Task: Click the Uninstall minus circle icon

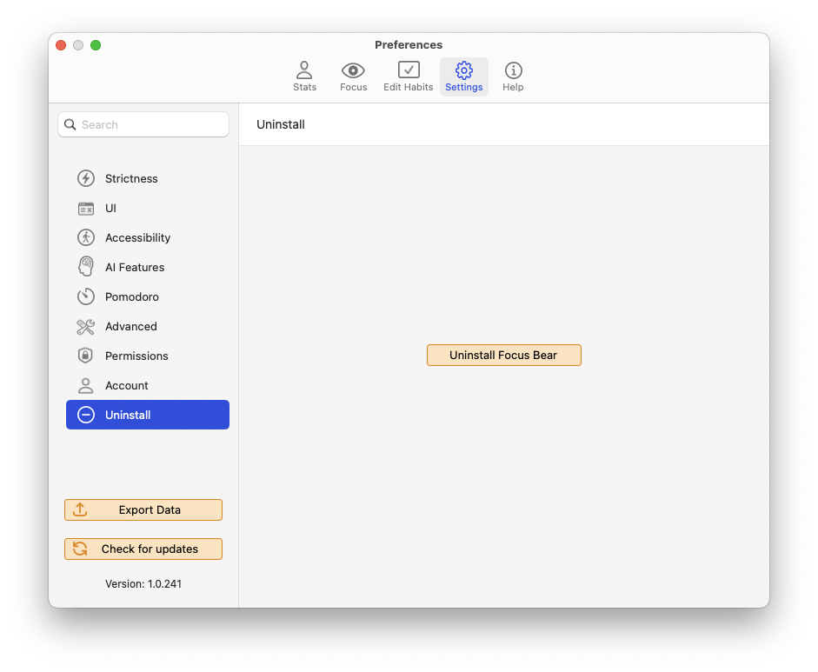Action: pyautogui.click(x=86, y=415)
